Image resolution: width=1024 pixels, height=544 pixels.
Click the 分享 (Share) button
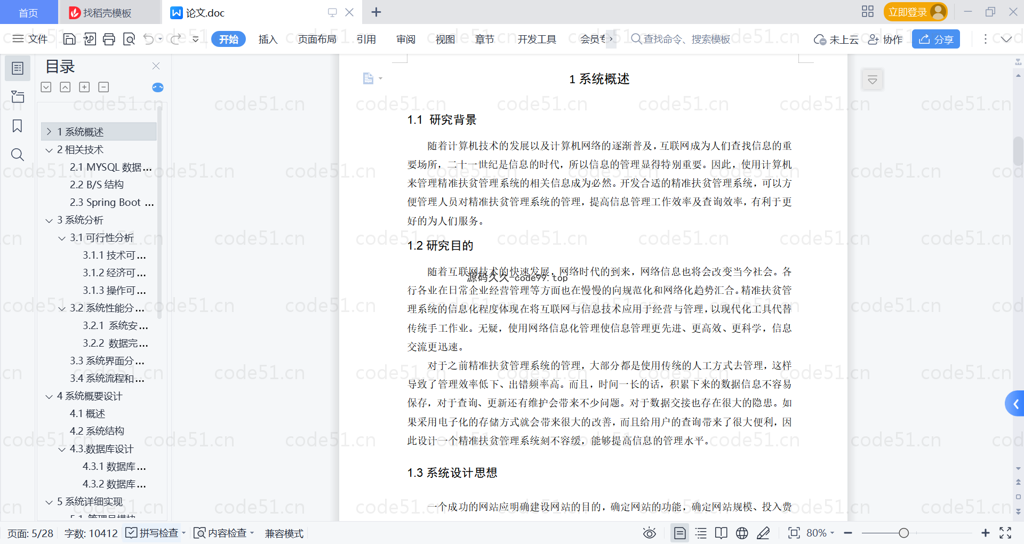pos(936,39)
